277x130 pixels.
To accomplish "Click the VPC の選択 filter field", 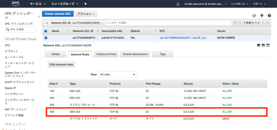I will [21, 29].
